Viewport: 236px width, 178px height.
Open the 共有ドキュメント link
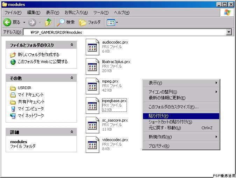click(31, 102)
